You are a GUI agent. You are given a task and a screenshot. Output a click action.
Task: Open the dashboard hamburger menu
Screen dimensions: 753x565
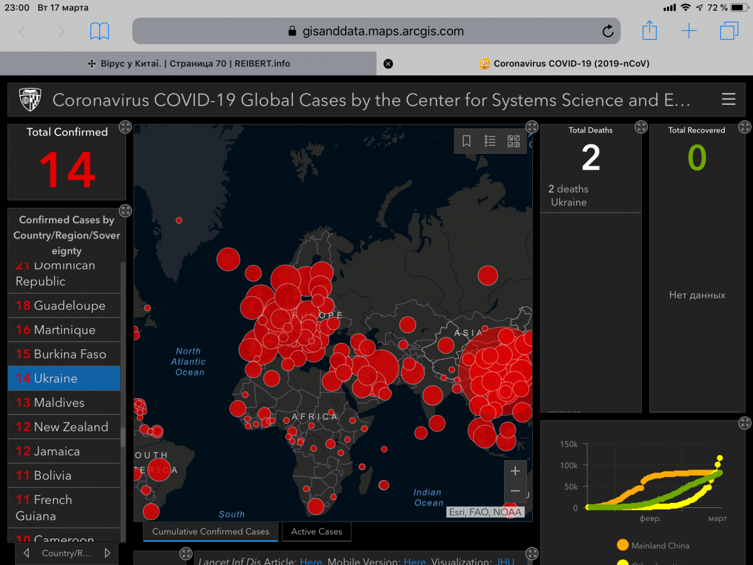728,99
